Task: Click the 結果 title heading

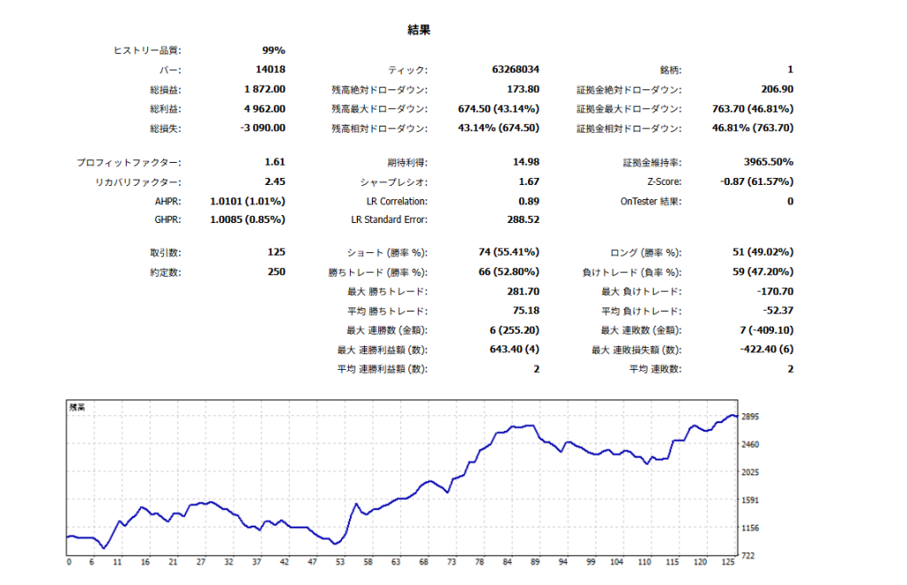Action: (x=419, y=30)
